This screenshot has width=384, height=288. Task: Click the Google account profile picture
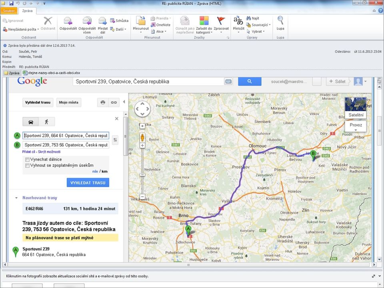[x=358, y=81]
